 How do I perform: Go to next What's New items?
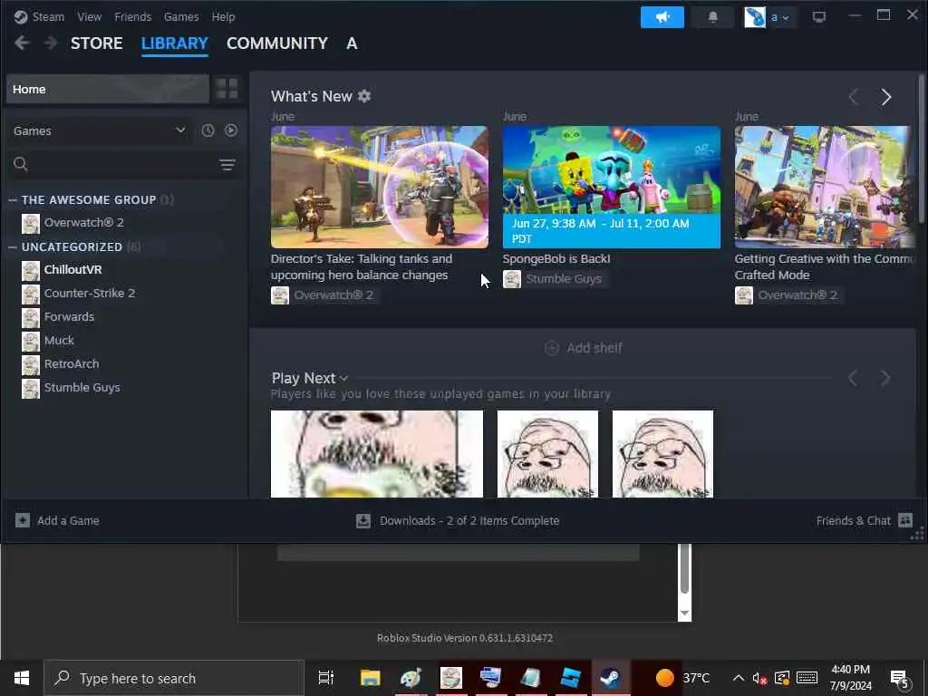click(886, 97)
